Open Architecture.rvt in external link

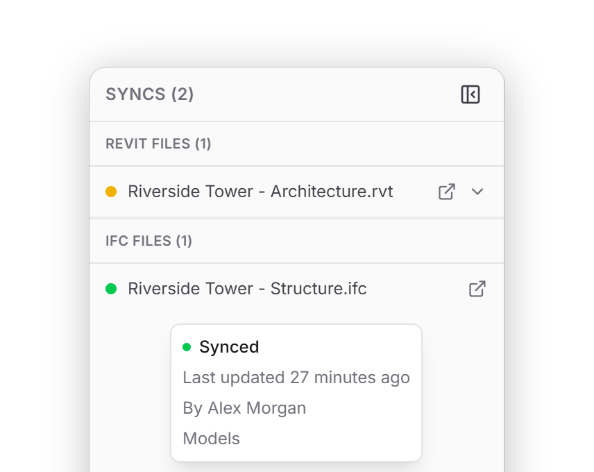pos(447,192)
